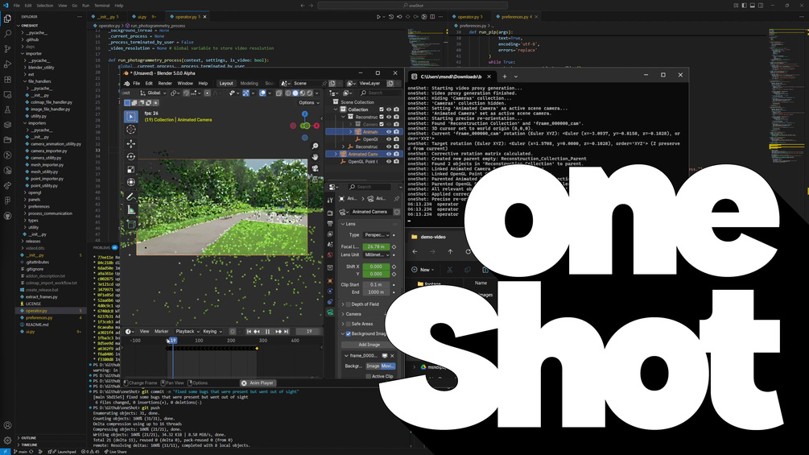Click the viewport zoom magnifier icon

point(316,147)
